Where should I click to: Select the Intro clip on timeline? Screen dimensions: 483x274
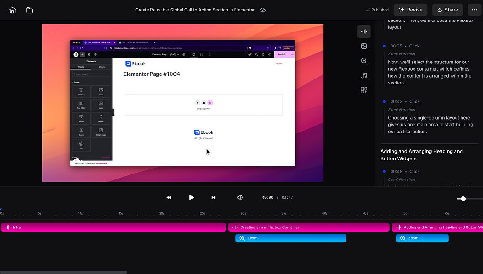[114, 227]
